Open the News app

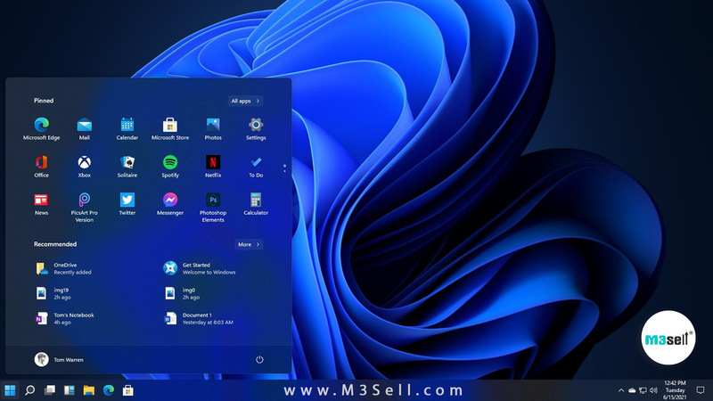(41, 204)
